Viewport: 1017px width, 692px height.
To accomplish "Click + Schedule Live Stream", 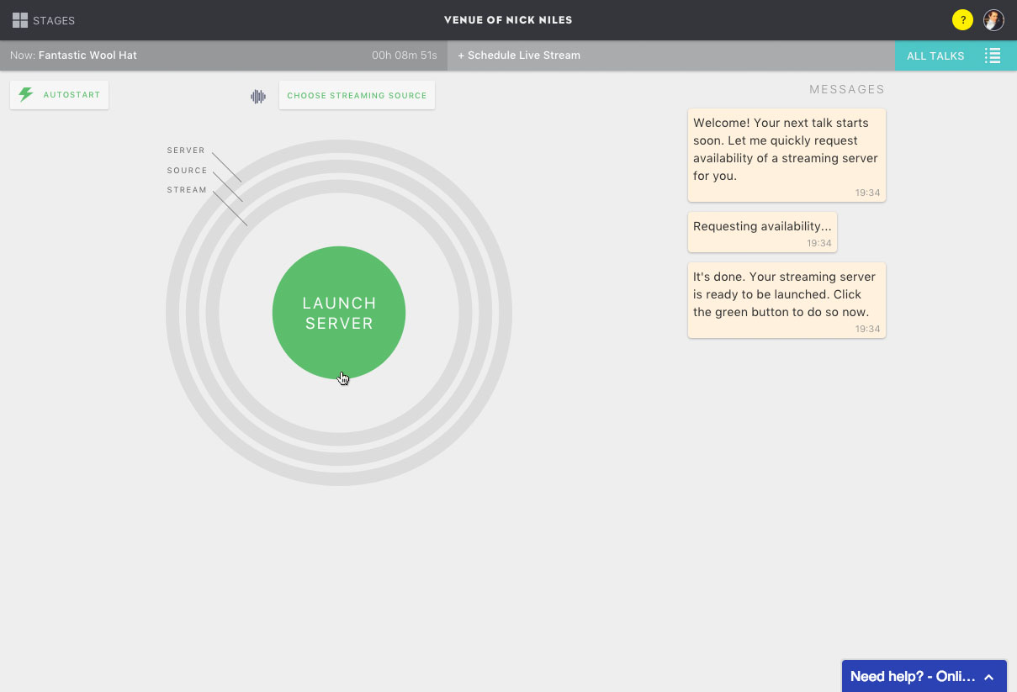I will pos(519,55).
